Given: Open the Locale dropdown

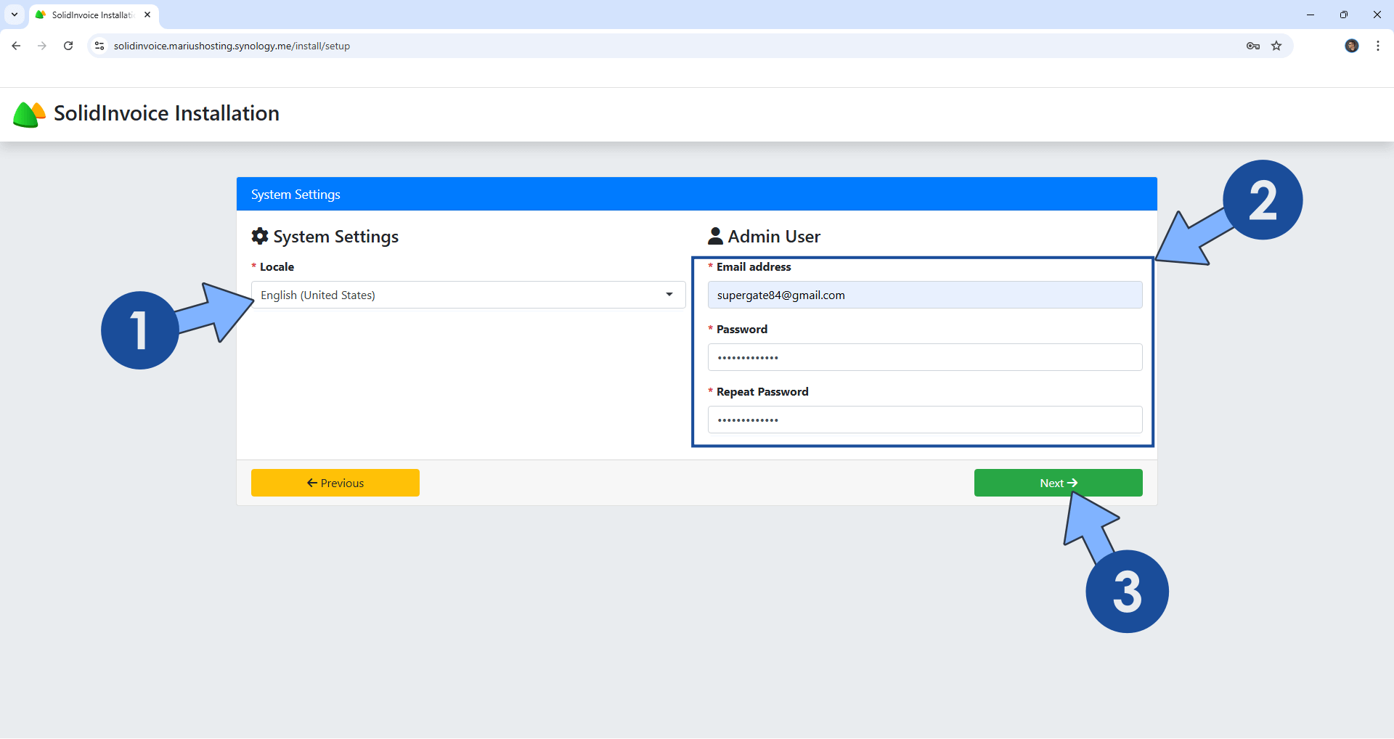Looking at the screenshot, I should (x=468, y=295).
